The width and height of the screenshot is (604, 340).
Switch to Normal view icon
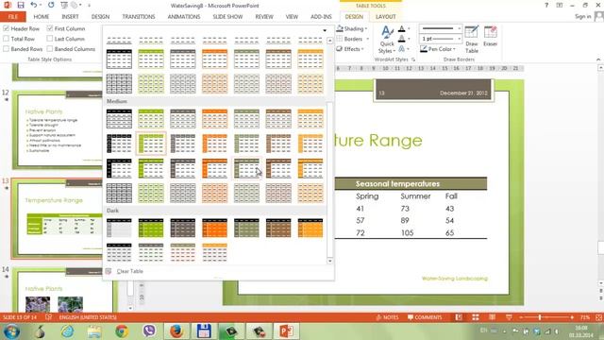459,317
